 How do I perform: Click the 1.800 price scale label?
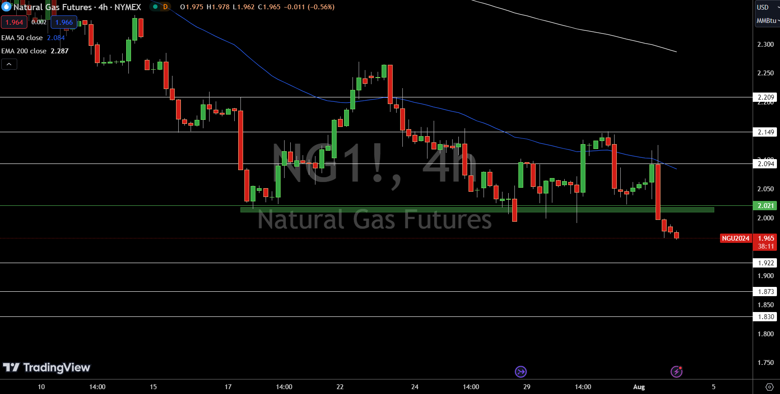(765, 334)
